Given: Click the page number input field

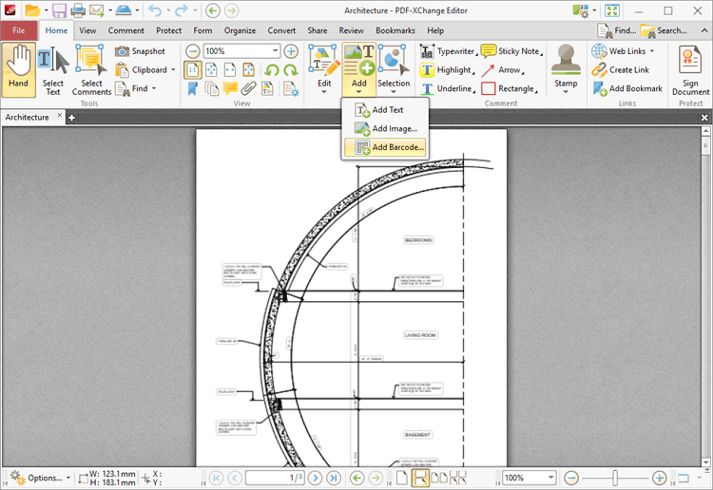Looking at the screenshot, I should pos(274,478).
